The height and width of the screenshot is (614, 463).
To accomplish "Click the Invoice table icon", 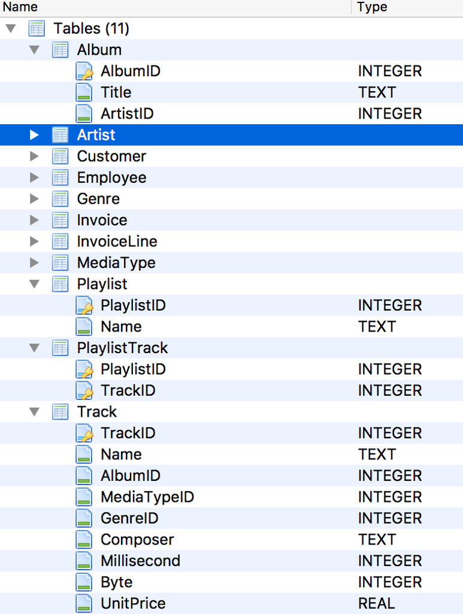I will click(60, 220).
